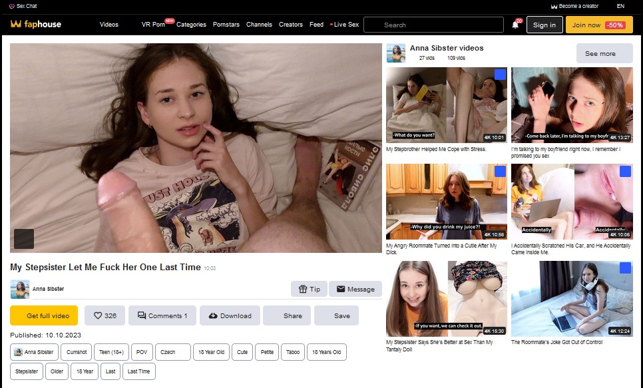Go to the Channels menu item
Screen dimensions: 643x388
259,25
